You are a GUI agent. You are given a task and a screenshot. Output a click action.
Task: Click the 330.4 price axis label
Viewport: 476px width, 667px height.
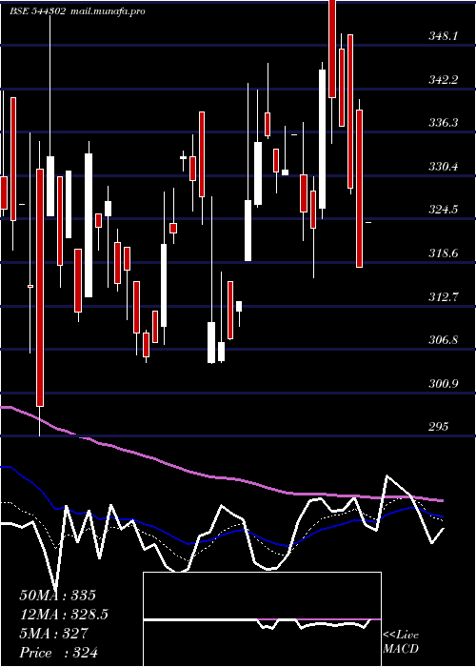pyautogui.click(x=444, y=167)
